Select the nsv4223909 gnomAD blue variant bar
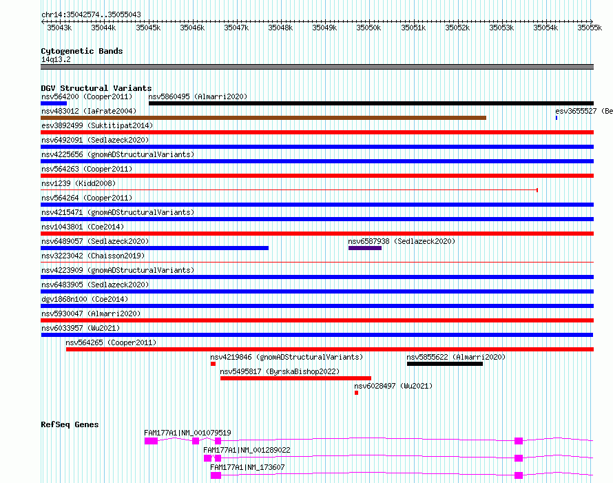613x483 pixels. [317, 277]
